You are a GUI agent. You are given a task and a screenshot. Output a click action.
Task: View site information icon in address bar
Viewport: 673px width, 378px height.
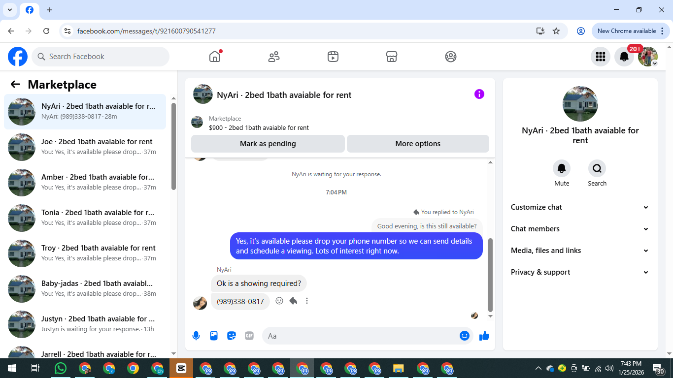(x=67, y=31)
